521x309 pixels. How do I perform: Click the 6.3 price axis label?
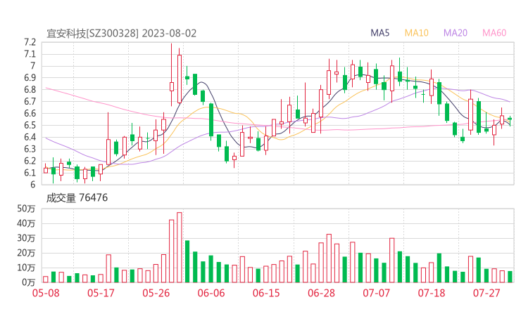[x=30, y=149]
